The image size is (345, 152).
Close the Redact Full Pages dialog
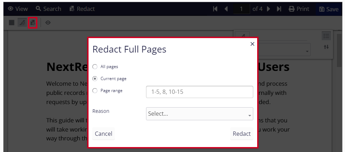coord(252,44)
